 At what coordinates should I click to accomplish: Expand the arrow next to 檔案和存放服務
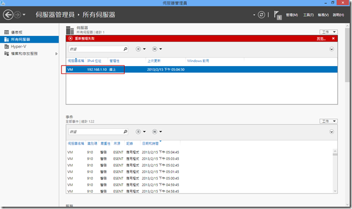point(56,54)
